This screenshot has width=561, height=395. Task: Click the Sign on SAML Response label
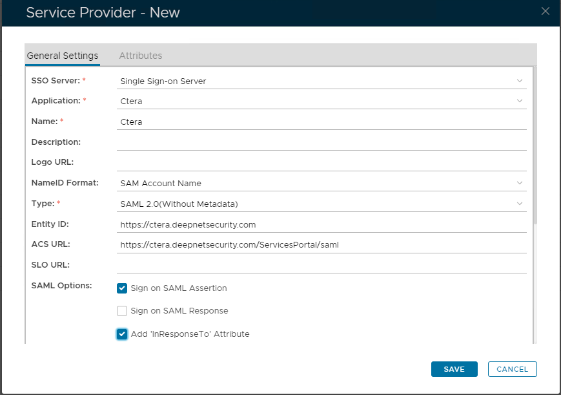click(179, 311)
